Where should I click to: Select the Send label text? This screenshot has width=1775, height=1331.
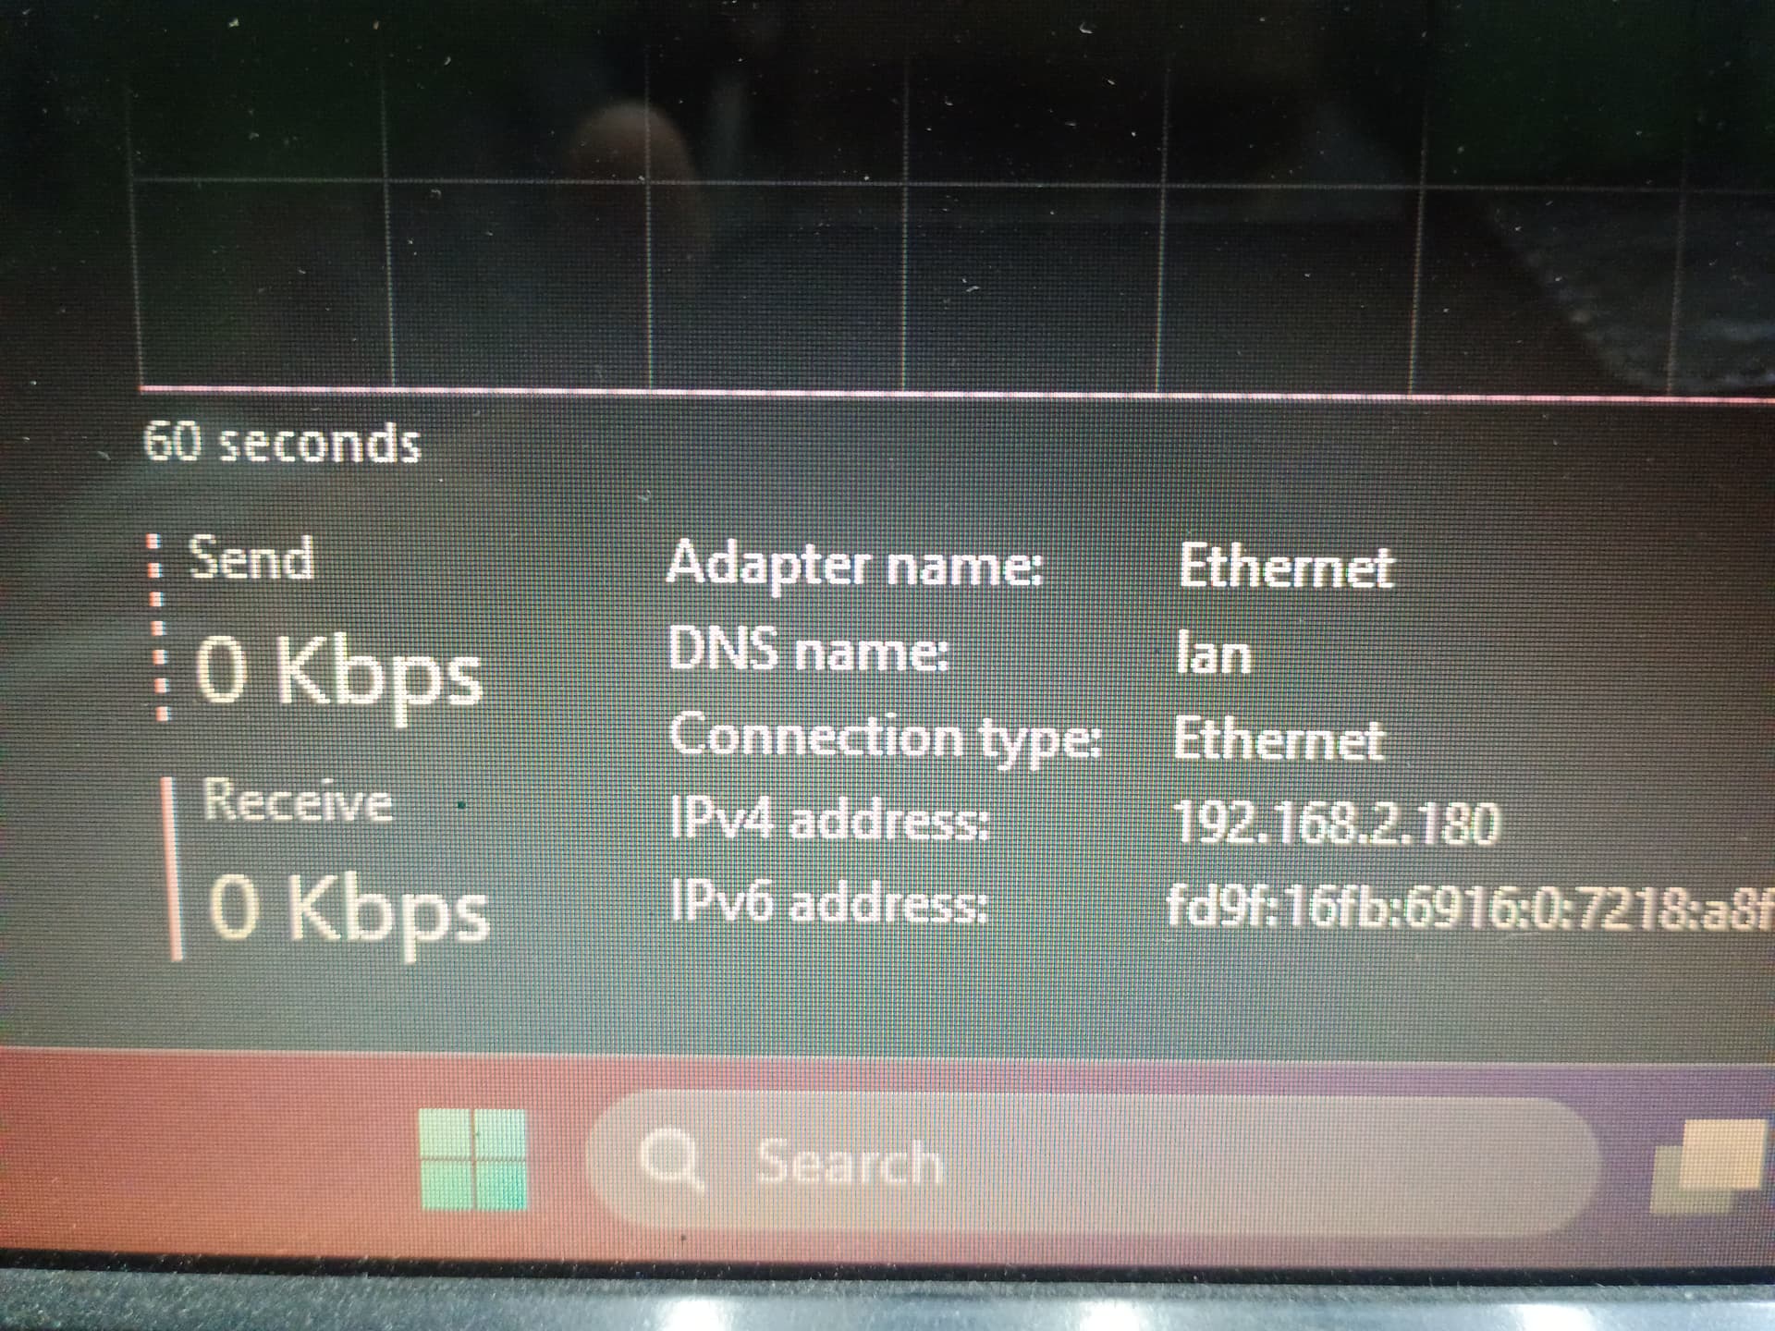pos(251,558)
